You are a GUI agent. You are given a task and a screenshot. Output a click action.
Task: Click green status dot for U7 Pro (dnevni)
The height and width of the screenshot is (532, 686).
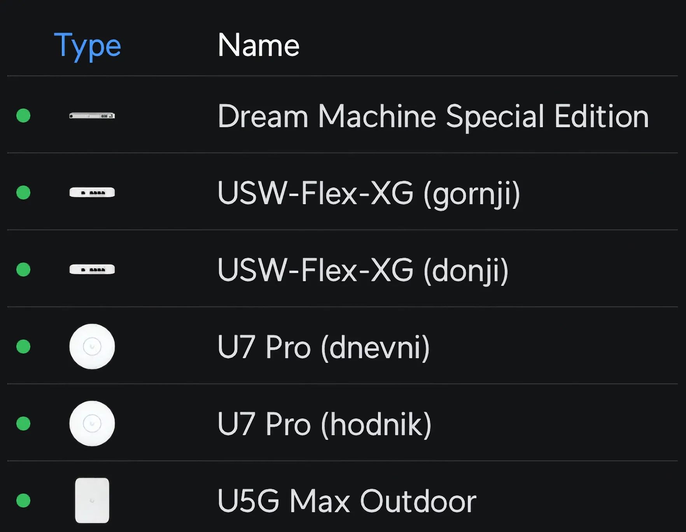pyautogui.click(x=23, y=346)
